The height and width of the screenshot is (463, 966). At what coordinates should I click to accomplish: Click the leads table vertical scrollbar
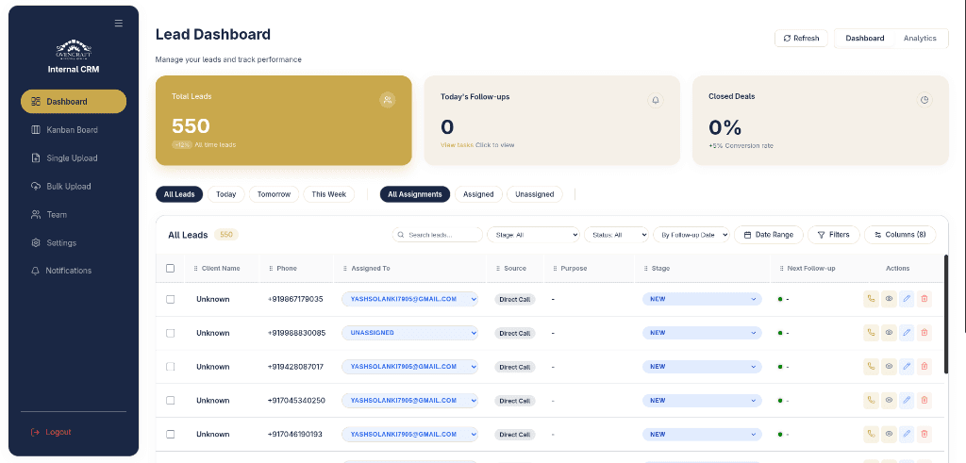click(946, 314)
